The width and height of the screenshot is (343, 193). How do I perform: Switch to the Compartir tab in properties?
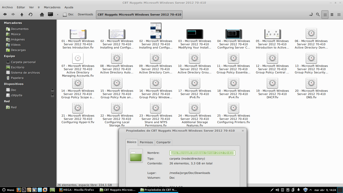tap(163, 142)
